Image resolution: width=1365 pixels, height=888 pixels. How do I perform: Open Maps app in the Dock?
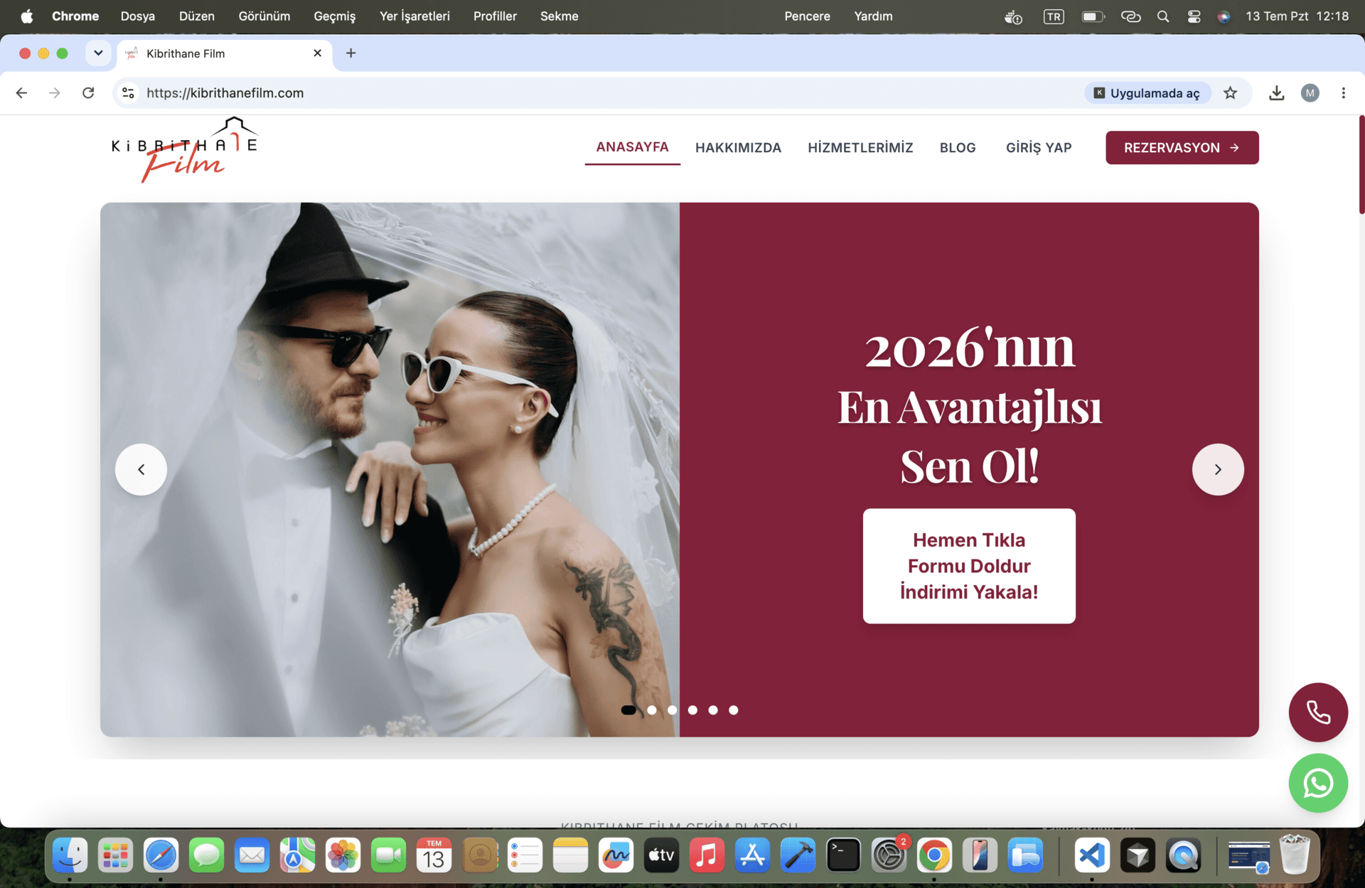click(x=297, y=855)
